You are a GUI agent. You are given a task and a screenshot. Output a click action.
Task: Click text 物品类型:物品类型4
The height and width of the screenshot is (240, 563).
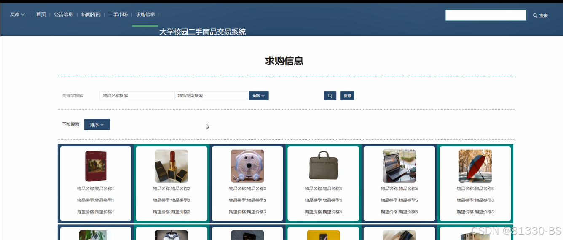tap(323, 200)
